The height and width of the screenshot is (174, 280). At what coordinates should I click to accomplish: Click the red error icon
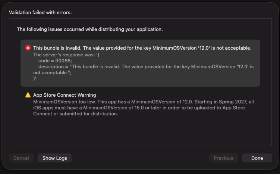tap(28, 48)
